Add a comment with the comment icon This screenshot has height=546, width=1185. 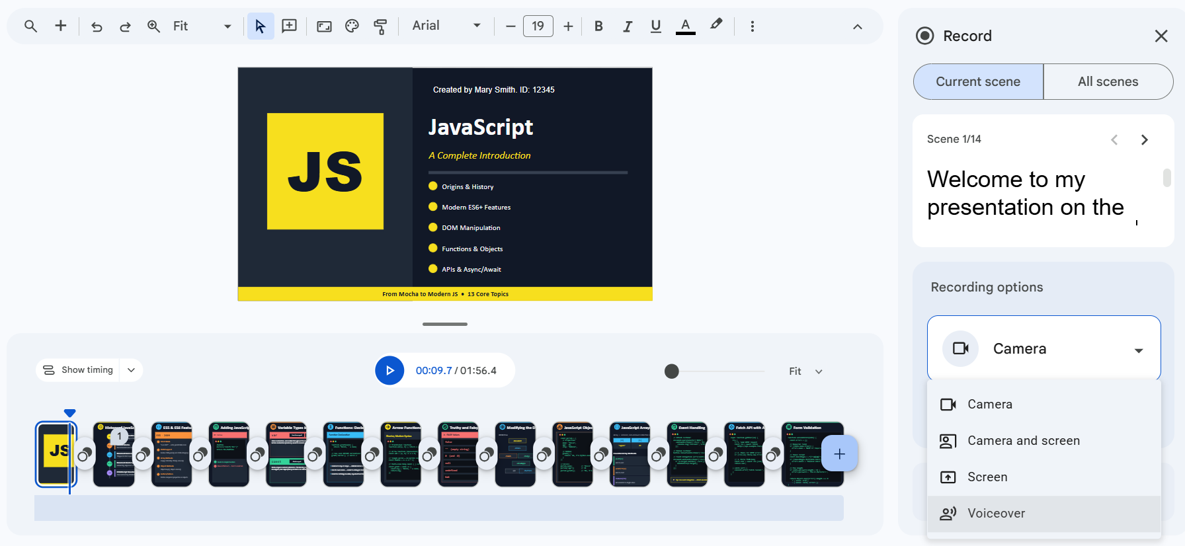point(289,26)
